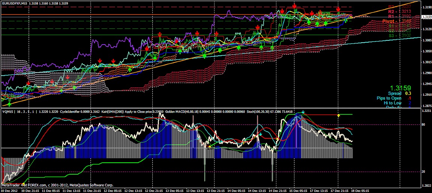
Task: Click the Hi to Low label
Action: 392,103
